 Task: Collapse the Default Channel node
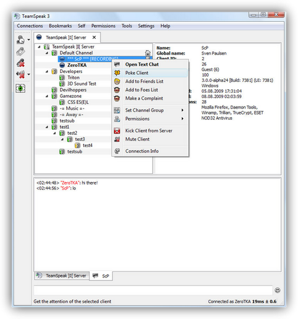[x=47, y=53]
